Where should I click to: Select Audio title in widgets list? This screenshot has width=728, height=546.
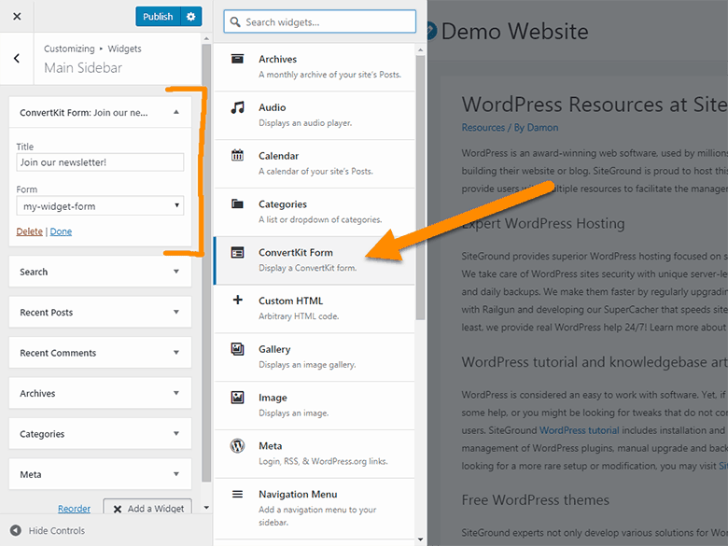point(273,107)
